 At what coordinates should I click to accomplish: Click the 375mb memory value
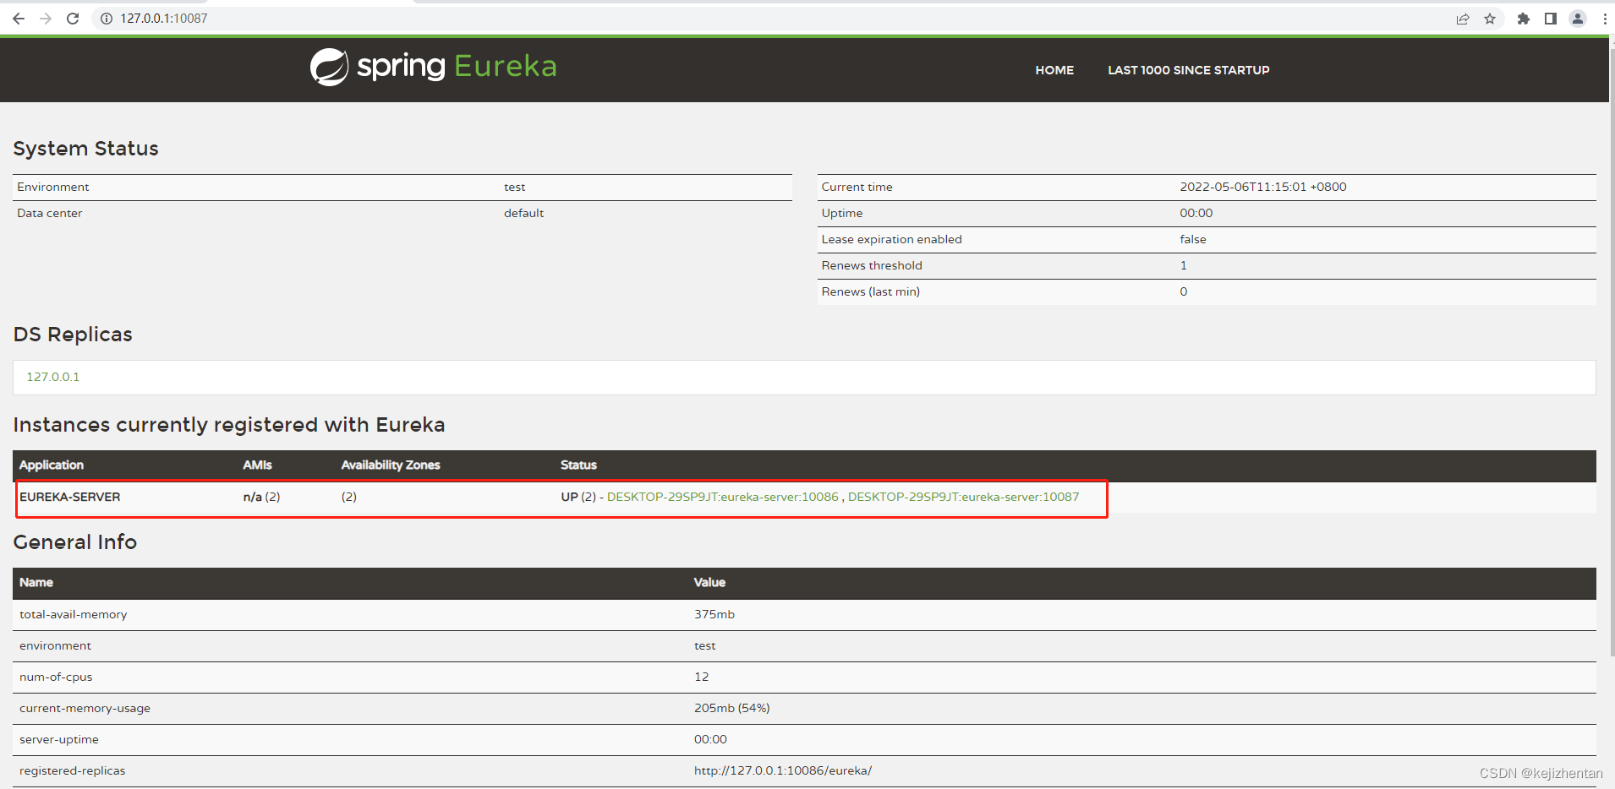click(714, 614)
